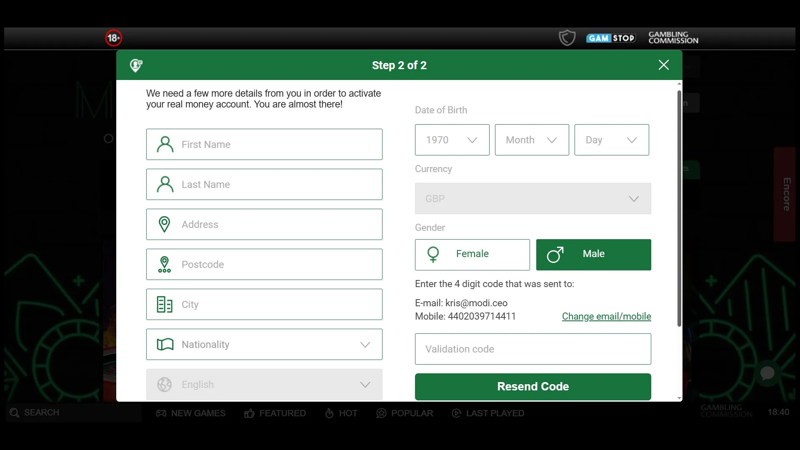The height and width of the screenshot is (450, 800).
Task: Focus the Postcode input field
Action: tap(264, 265)
